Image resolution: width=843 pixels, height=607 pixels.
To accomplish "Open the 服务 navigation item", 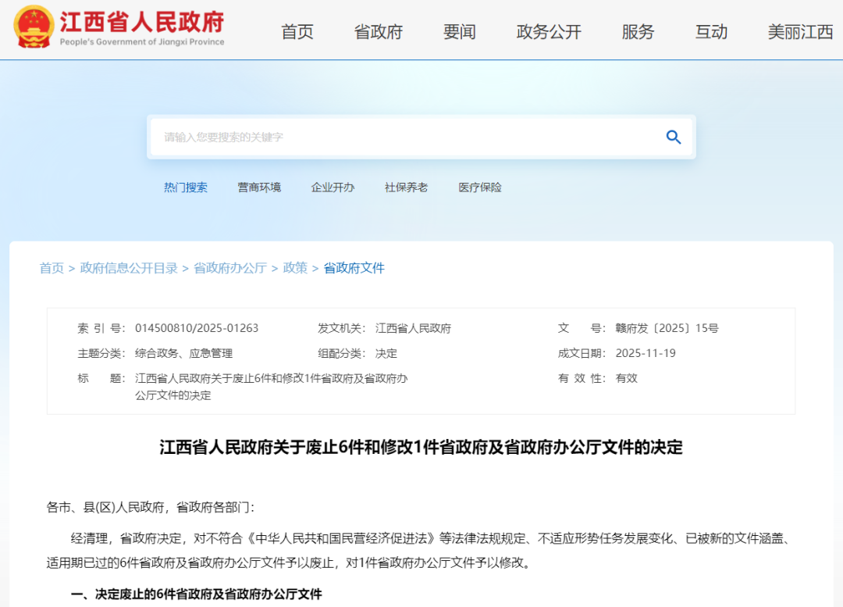I will [638, 32].
